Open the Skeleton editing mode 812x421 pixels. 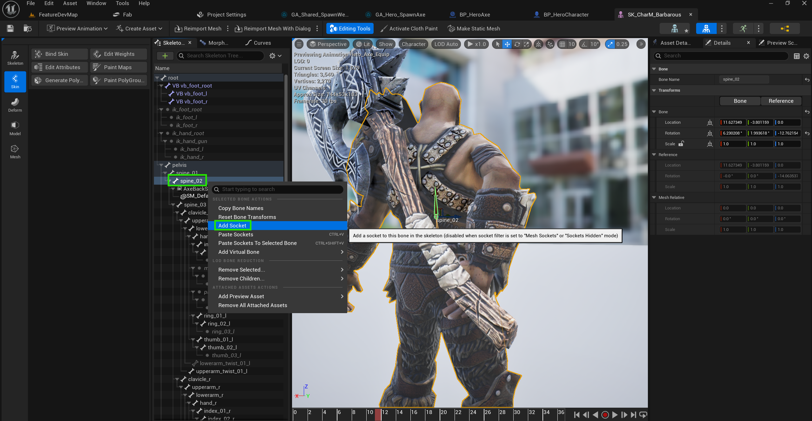(15, 58)
